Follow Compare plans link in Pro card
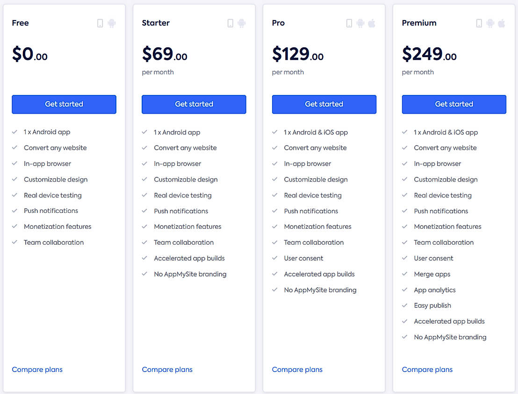Screen dimensions: 518x394 297,370
